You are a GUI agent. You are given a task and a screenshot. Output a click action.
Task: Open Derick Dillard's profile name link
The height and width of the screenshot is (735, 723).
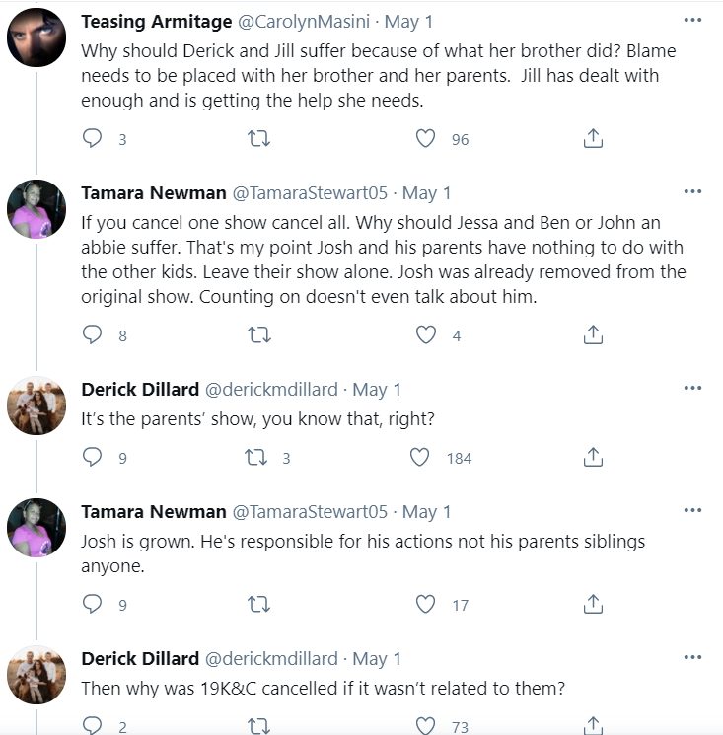[x=138, y=390]
